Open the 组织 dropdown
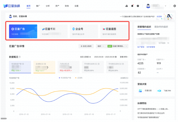The height and width of the screenshot is (122, 178). [101, 46]
